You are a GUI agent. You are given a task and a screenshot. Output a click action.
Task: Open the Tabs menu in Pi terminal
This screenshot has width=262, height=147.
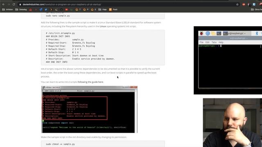click(214, 42)
